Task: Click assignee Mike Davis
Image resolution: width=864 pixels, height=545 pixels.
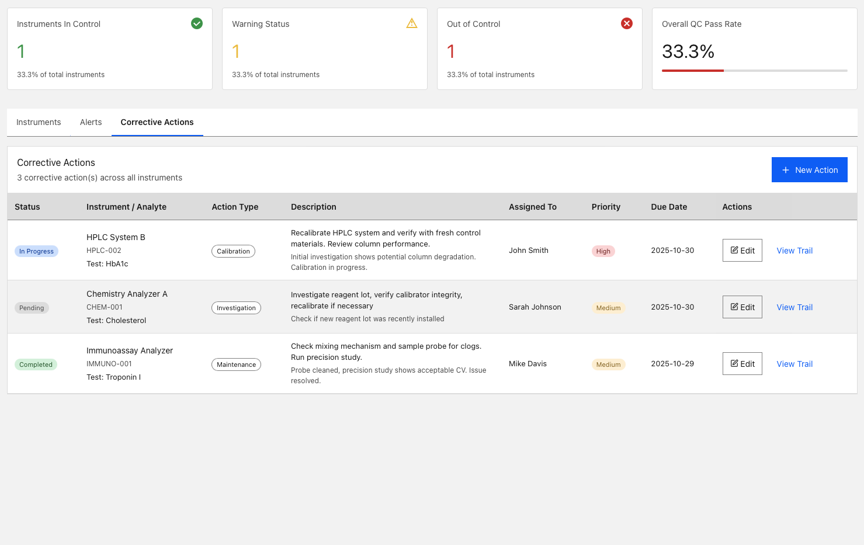Action: [x=528, y=364]
